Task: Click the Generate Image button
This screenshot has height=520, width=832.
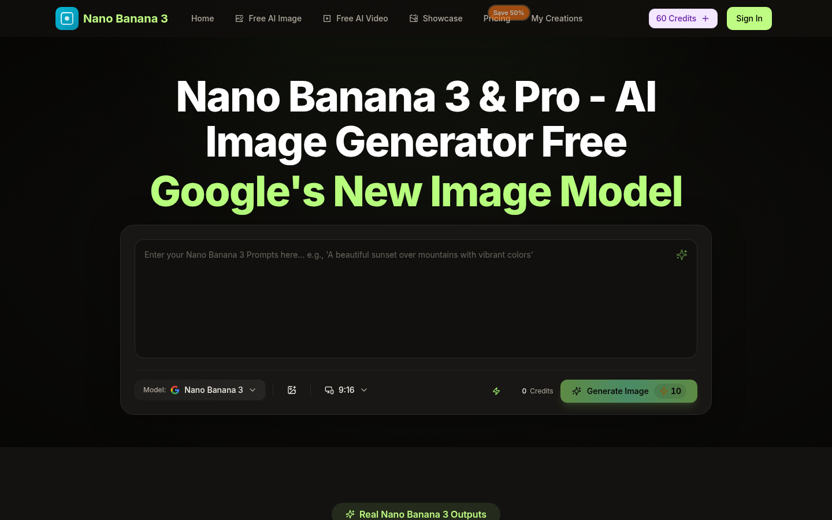Action: 629,391
